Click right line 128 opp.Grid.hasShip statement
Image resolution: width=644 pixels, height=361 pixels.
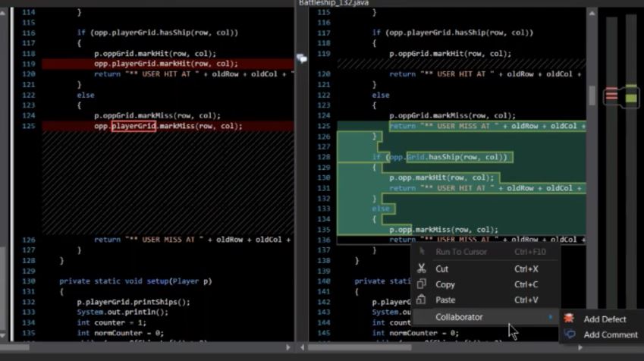tap(440, 157)
